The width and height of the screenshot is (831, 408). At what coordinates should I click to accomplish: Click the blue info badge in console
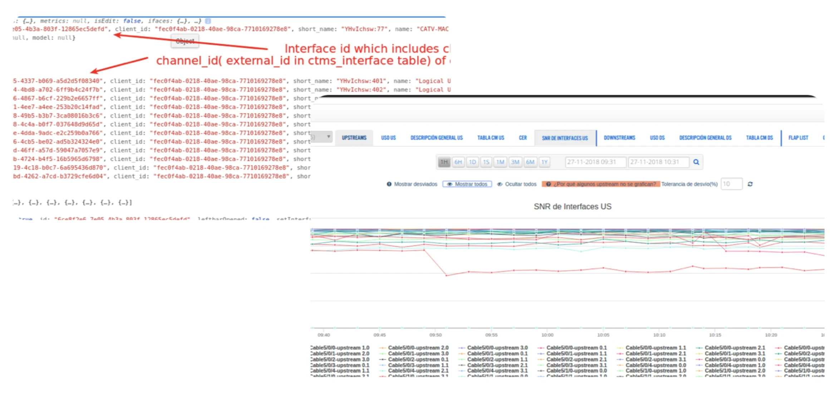tap(208, 21)
